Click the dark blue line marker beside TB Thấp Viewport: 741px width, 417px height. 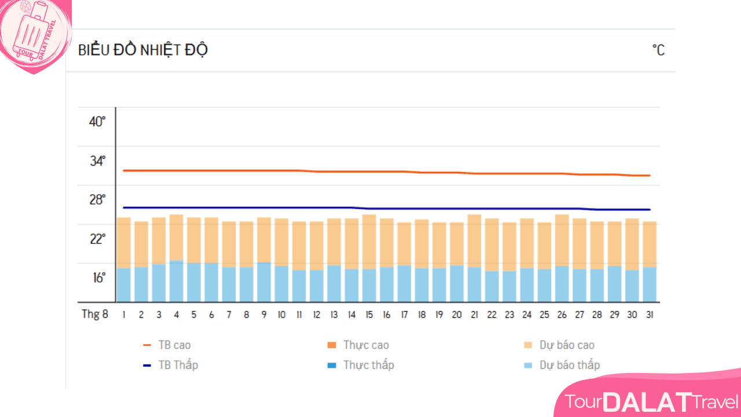click(x=147, y=365)
